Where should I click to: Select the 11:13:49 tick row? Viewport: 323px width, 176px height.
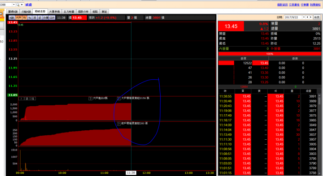(268, 135)
